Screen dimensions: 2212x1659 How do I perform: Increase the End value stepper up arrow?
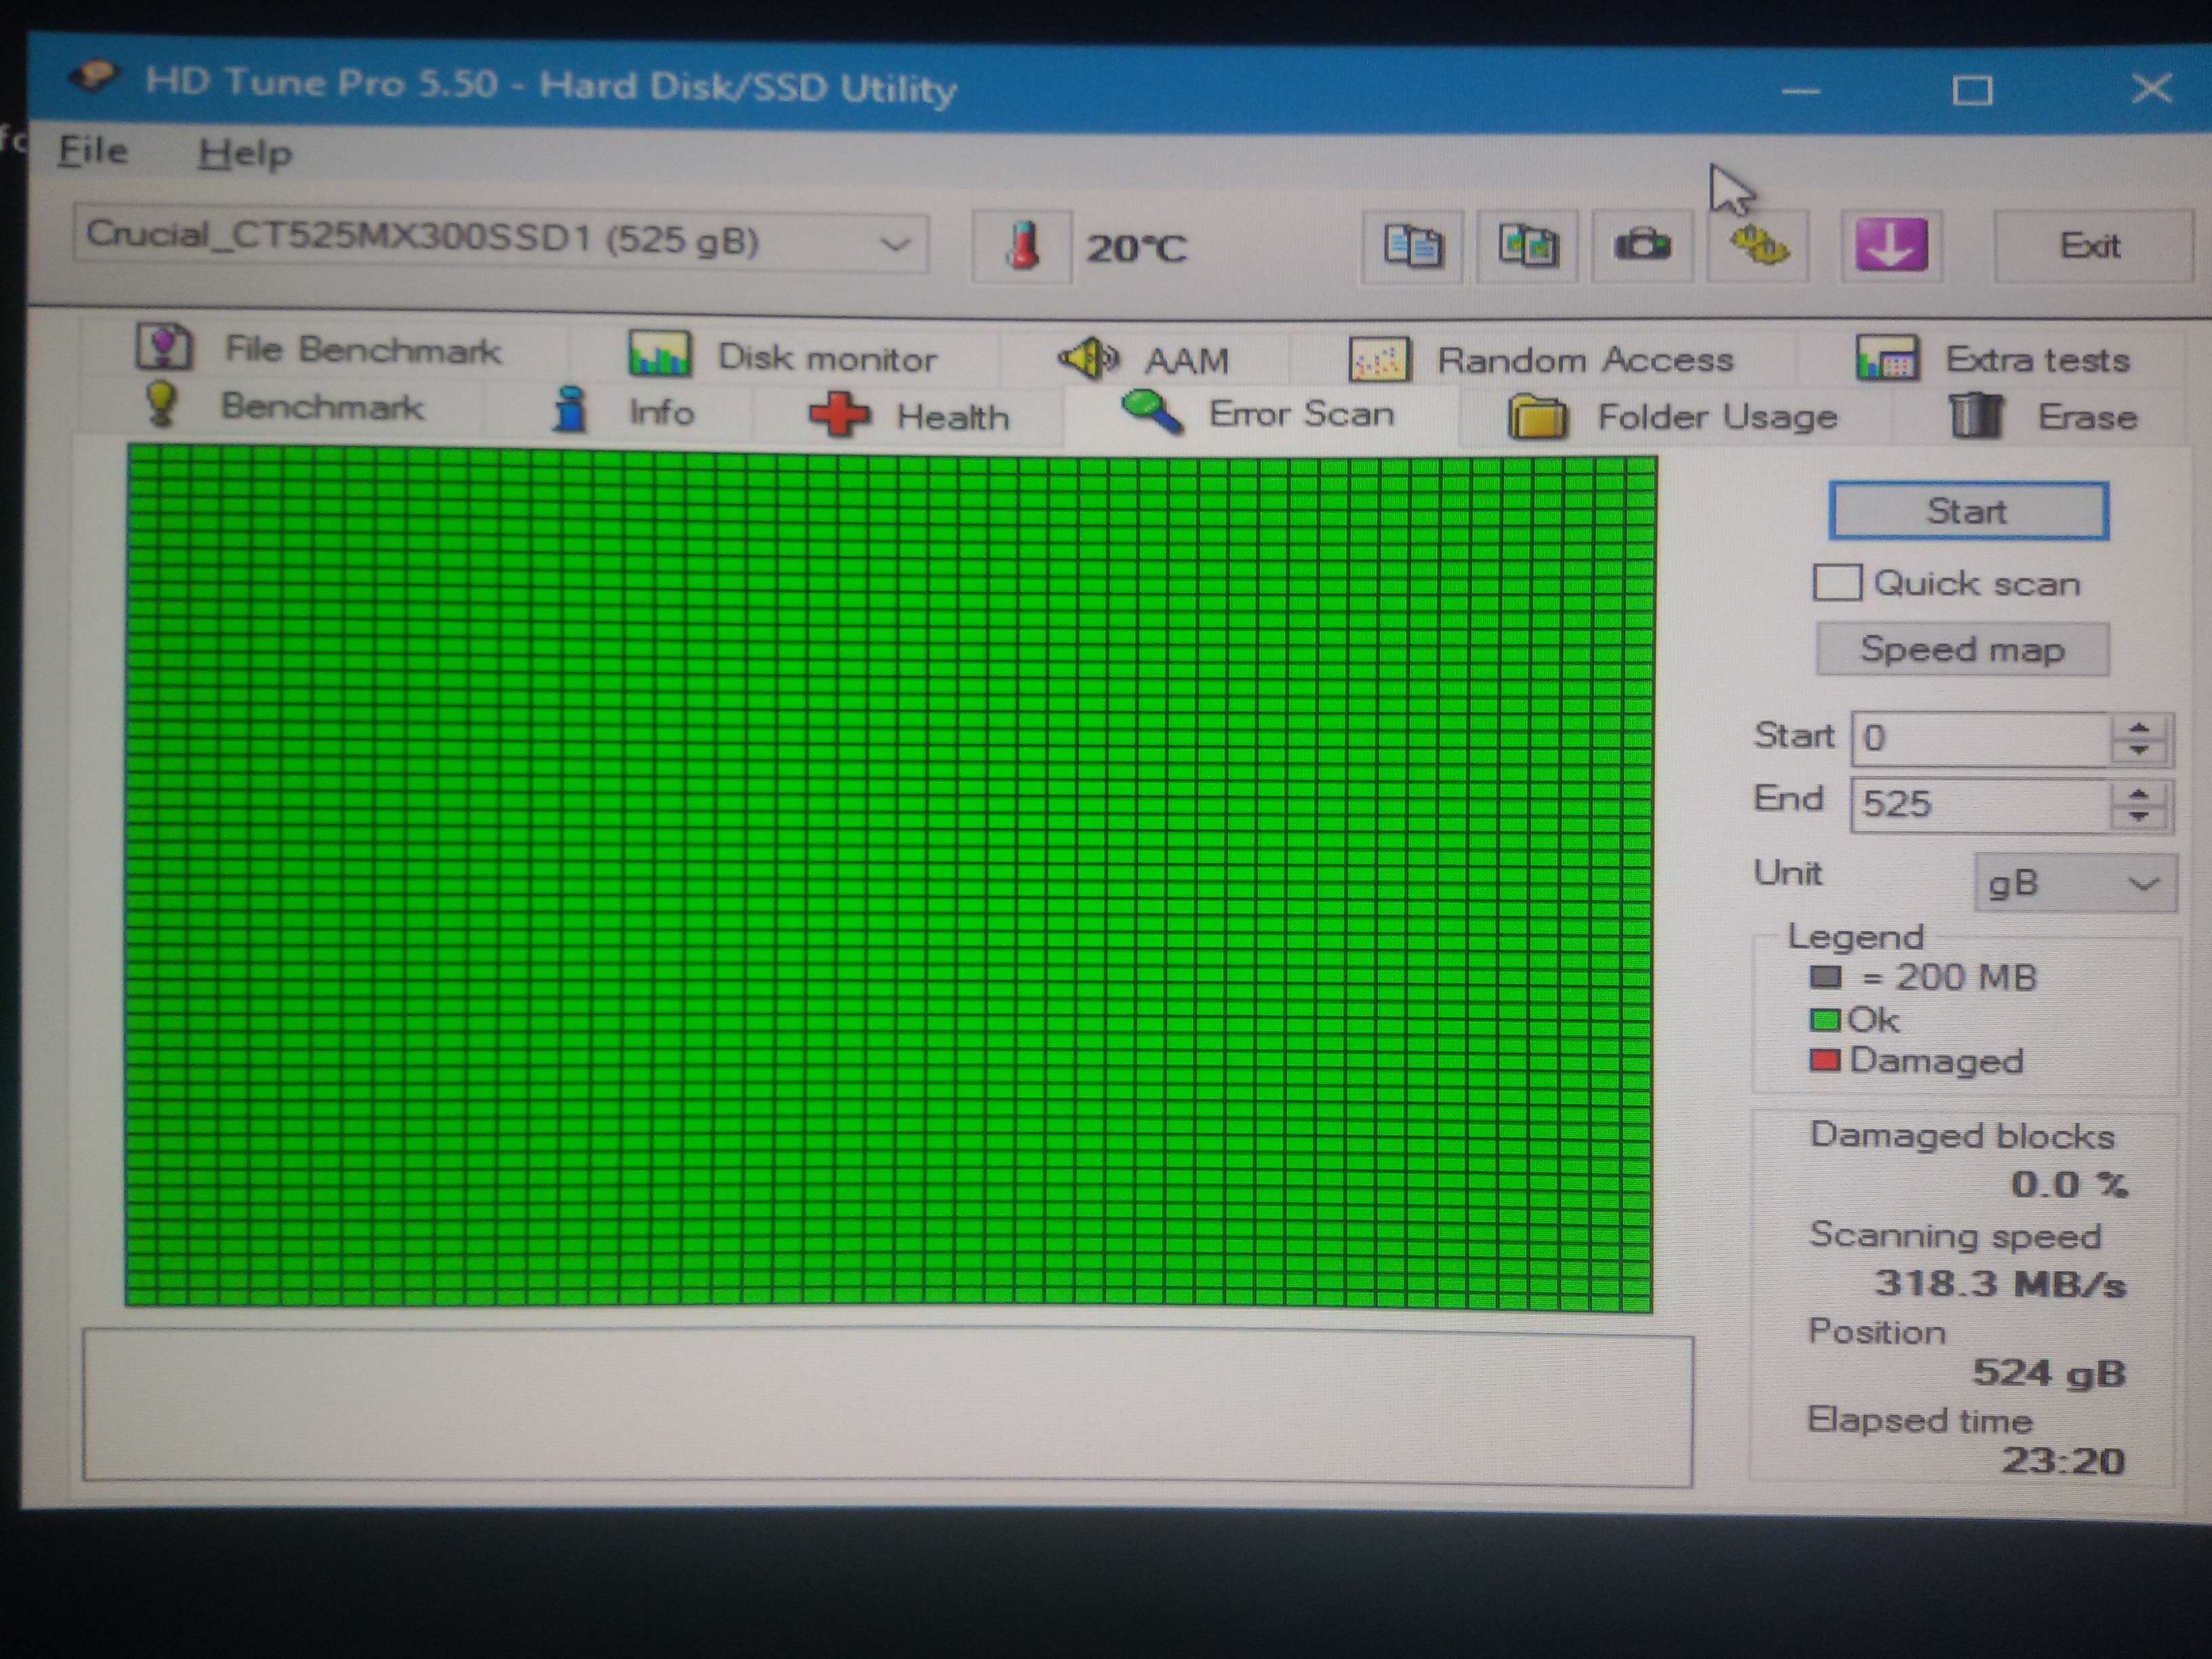2140,793
